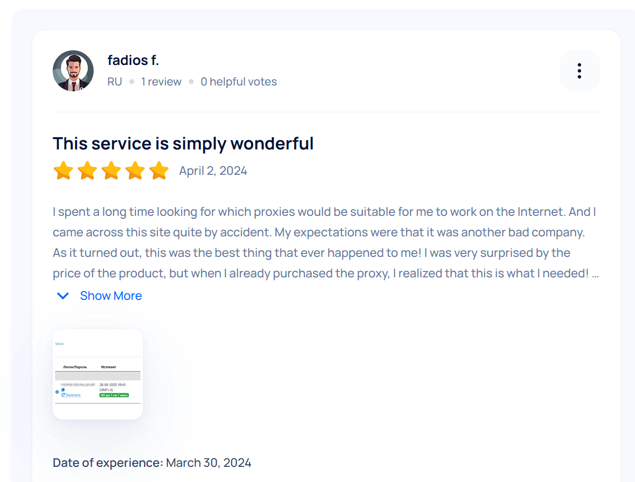Click the RU country label
This screenshot has height=482, width=635.
[x=115, y=82]
